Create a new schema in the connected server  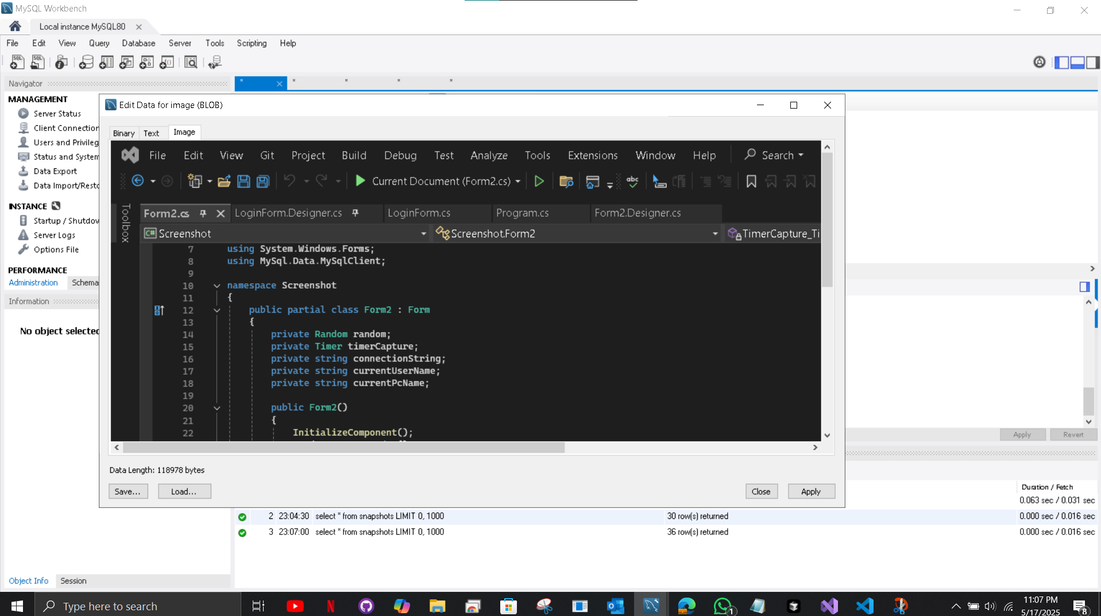tap(86, 62)
